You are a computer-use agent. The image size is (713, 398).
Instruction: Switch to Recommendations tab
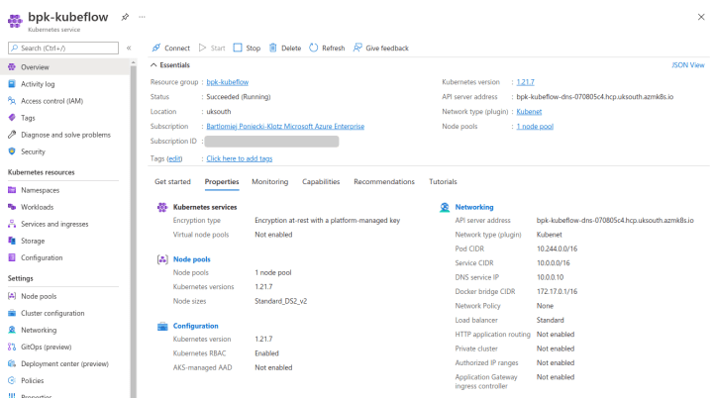[384, 181]
